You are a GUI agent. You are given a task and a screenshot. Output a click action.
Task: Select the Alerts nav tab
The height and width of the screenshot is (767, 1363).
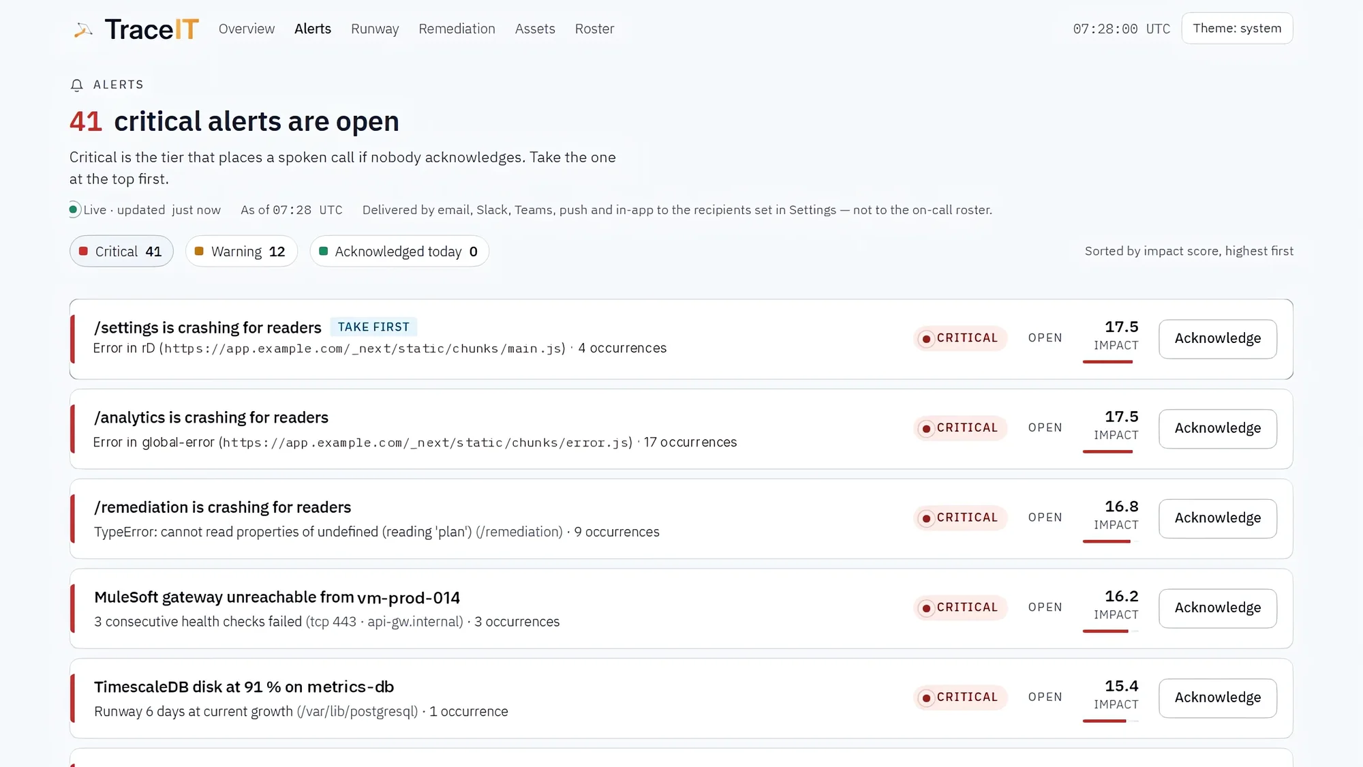[313, 29]
